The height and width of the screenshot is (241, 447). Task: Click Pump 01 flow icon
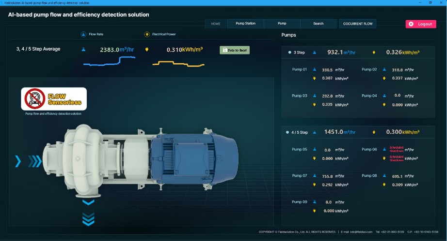coord(315,69)
